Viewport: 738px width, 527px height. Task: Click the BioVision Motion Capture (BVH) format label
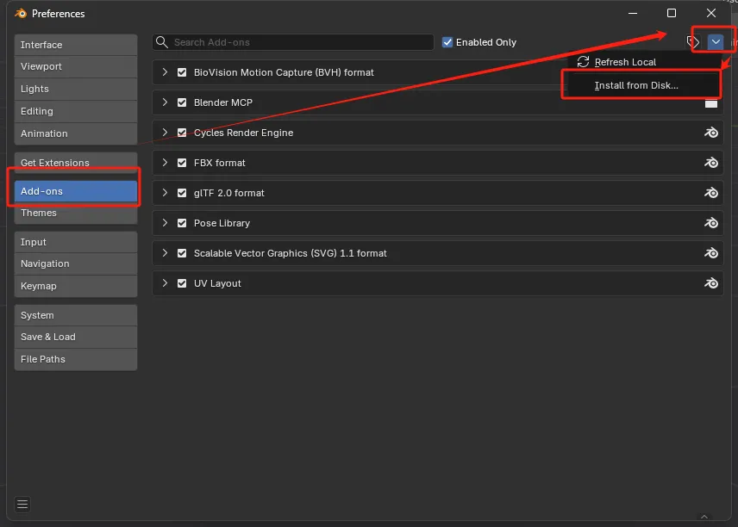[284, 72]
